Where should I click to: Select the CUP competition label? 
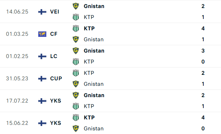pos(56,79)
